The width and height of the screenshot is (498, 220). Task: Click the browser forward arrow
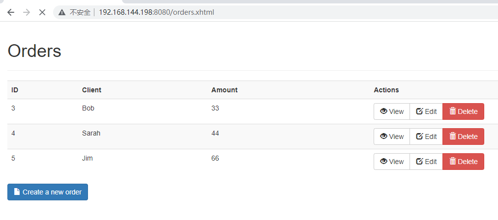pos(27,12)
